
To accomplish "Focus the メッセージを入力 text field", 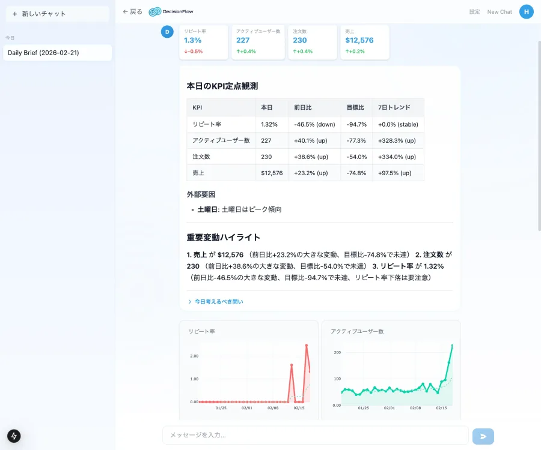I will pos(315,435).
